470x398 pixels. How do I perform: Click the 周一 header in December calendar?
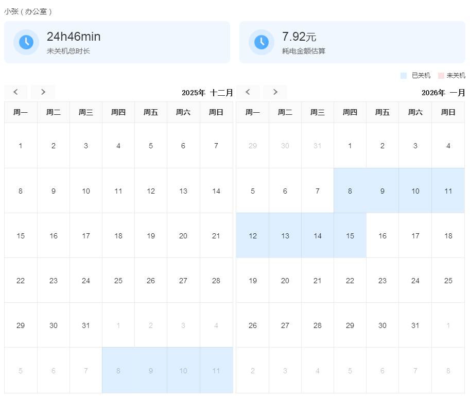(21, 112)
